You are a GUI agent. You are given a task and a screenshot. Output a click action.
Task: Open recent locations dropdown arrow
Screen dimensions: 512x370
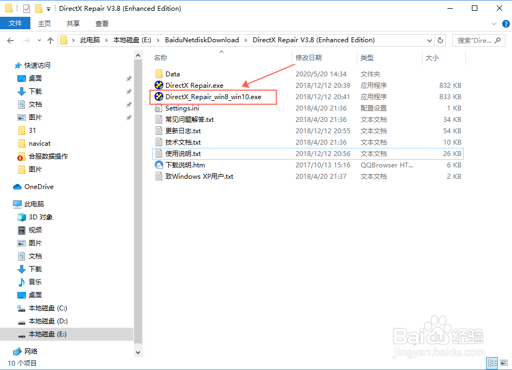coord(39,41)
